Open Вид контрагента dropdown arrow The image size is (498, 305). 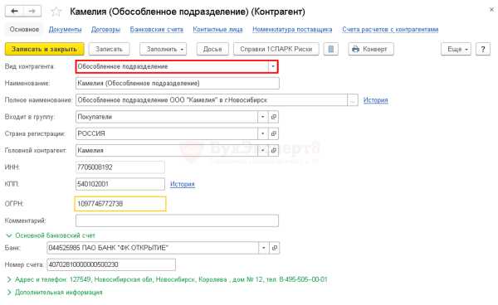273,66
